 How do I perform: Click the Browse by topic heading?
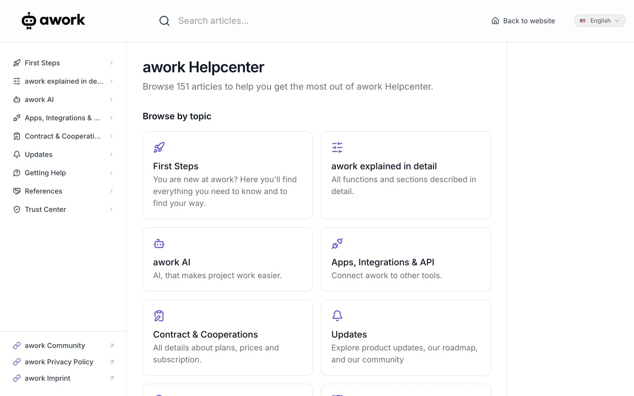pos(177,116)
